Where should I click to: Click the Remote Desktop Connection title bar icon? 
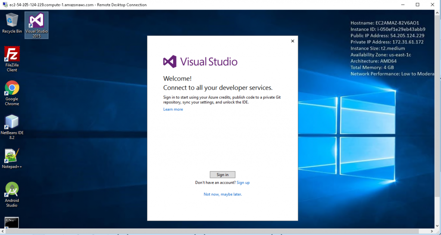(x=4, y=5)
